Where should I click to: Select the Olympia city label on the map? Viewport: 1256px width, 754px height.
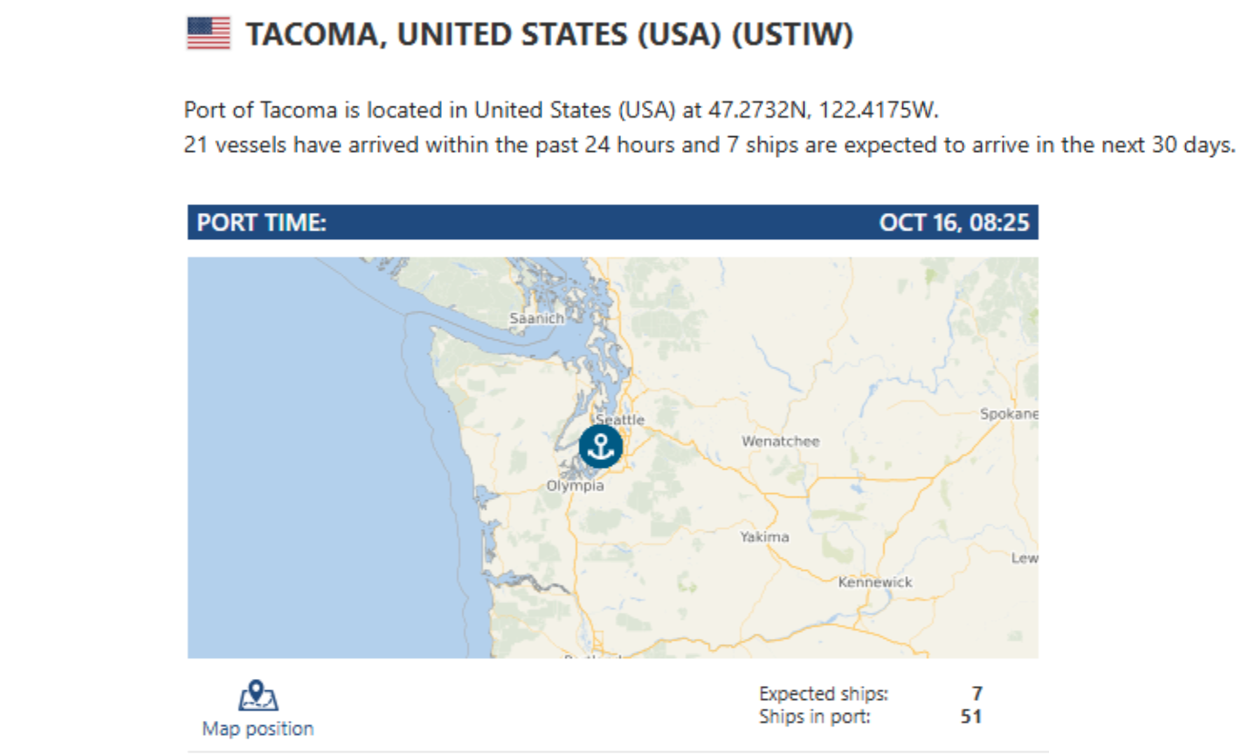tap(575, 485)
